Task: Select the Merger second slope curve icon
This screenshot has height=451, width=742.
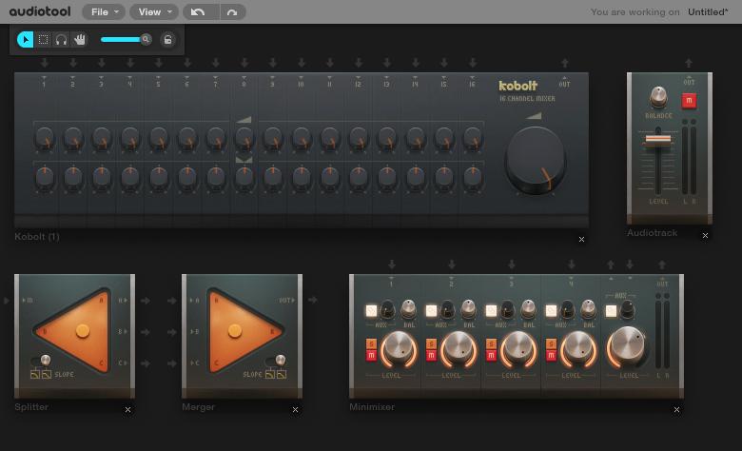Action: (282, 374)
